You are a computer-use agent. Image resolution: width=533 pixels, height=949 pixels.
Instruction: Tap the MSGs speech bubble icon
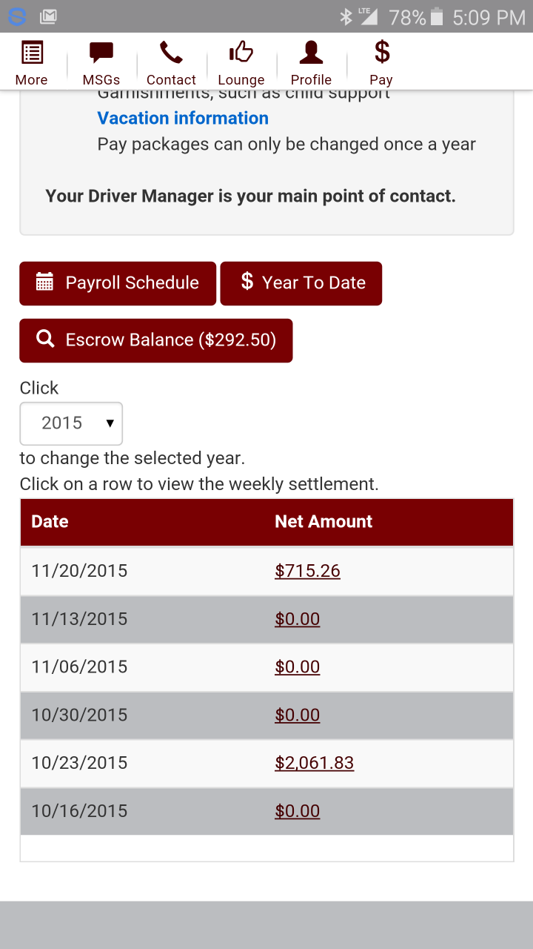coord(101,53)
